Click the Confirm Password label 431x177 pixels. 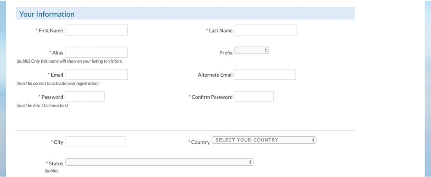pyautogui.click(x=212, y=97)
